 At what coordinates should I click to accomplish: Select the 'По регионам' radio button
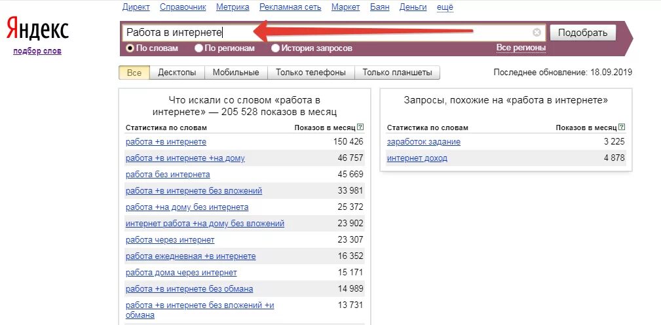198,48
